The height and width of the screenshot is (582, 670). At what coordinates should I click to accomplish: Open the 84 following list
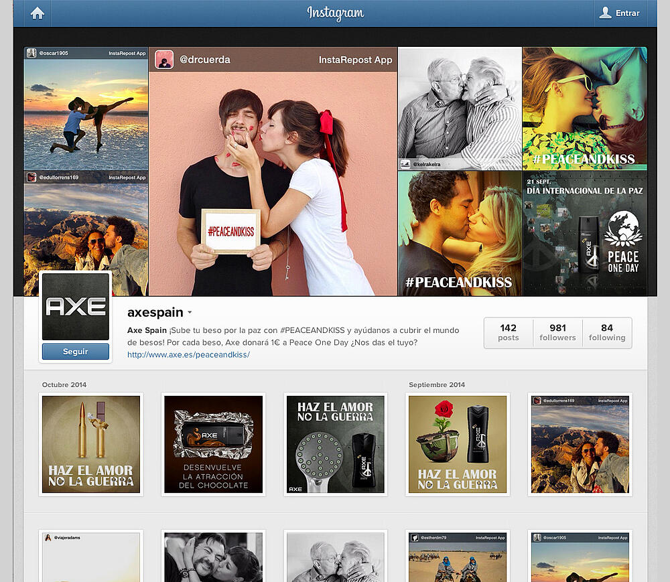[x=607, y=333]
